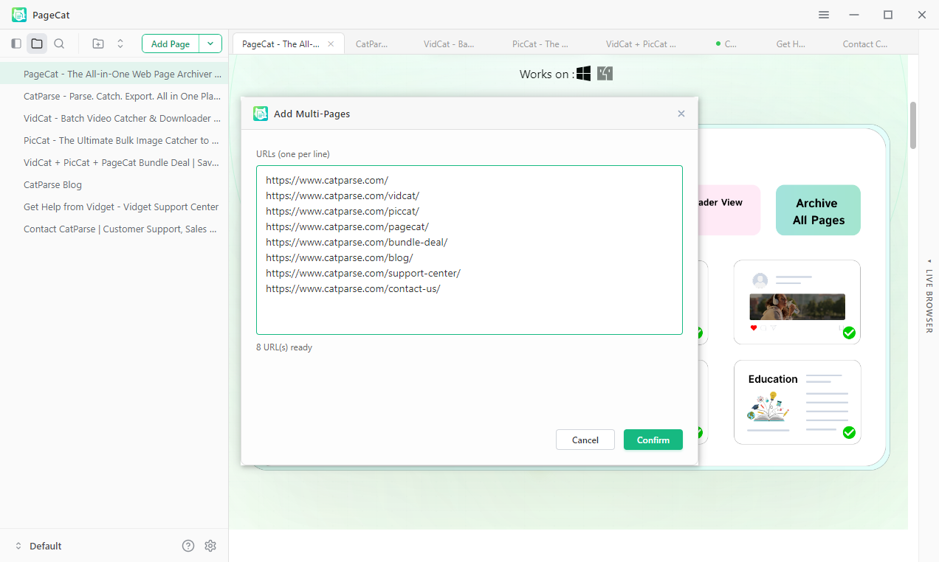The width and height of the screenshot is (939, 562).
Task: Click the Add Multi-Pages dialog logo icon
Action: tap(261, 114)
